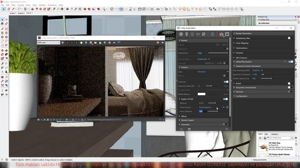Open the Statistics tab in Components tray
This screenshot has width=300, height=168.
(275, 134)
